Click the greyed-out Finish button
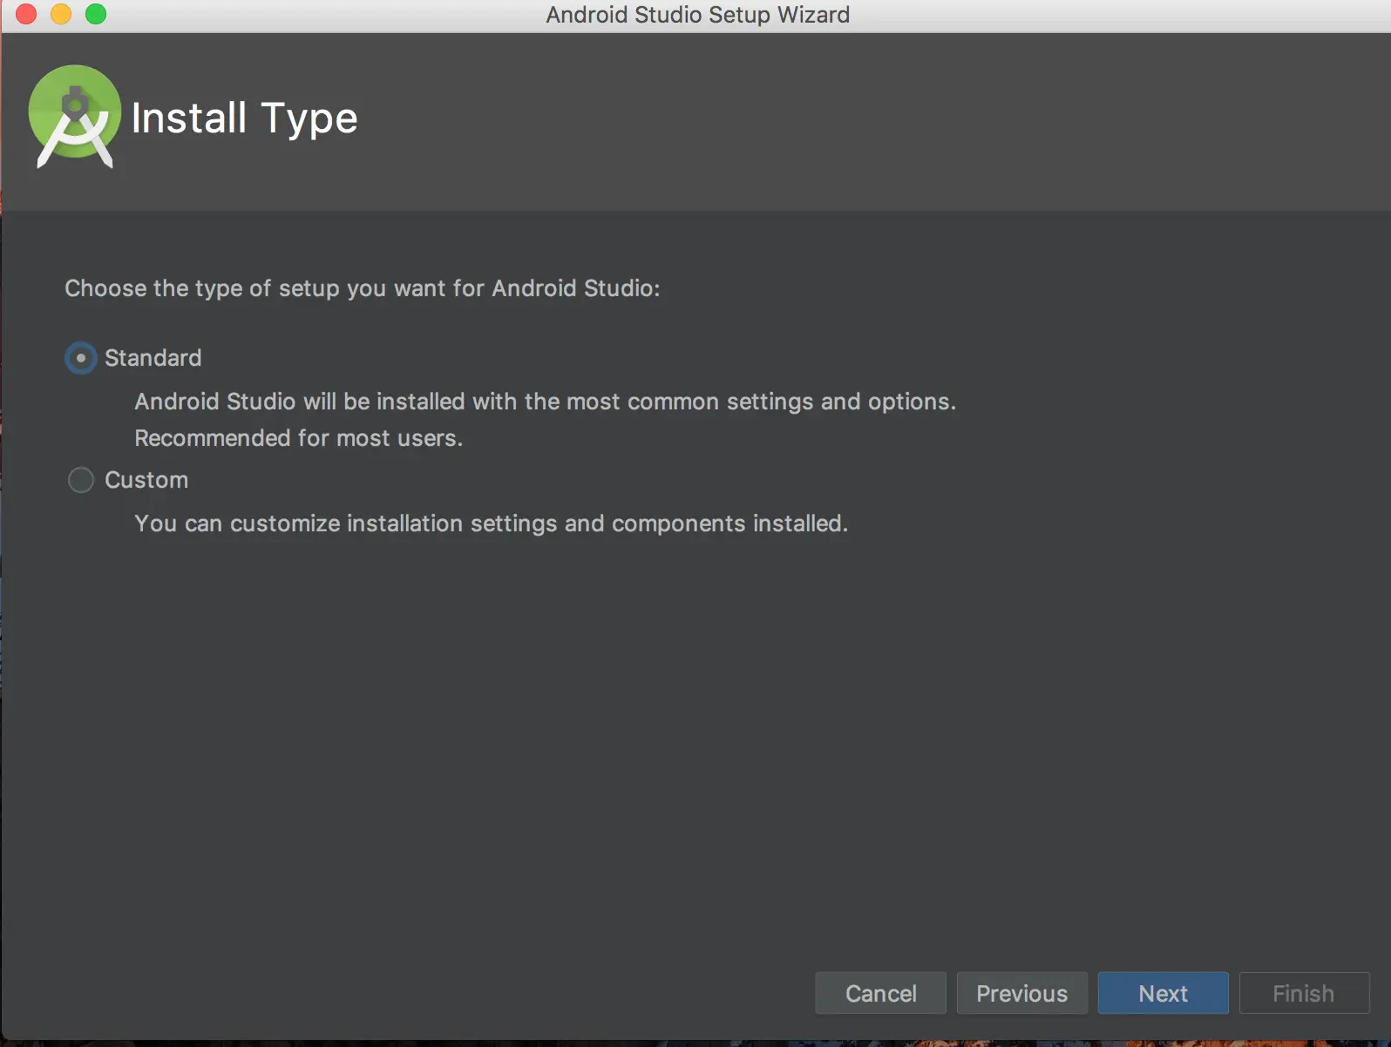The height and width of the screenshot is (1047, 1391). point(1304,993)
